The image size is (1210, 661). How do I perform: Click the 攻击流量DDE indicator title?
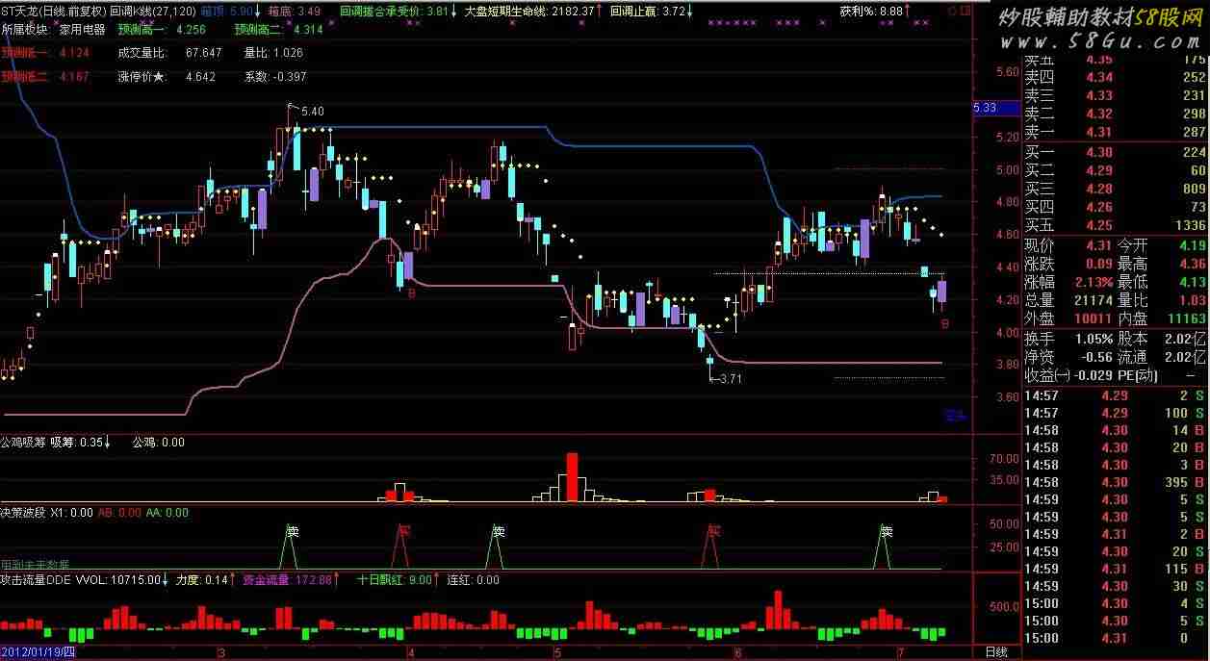pos(37,580)
